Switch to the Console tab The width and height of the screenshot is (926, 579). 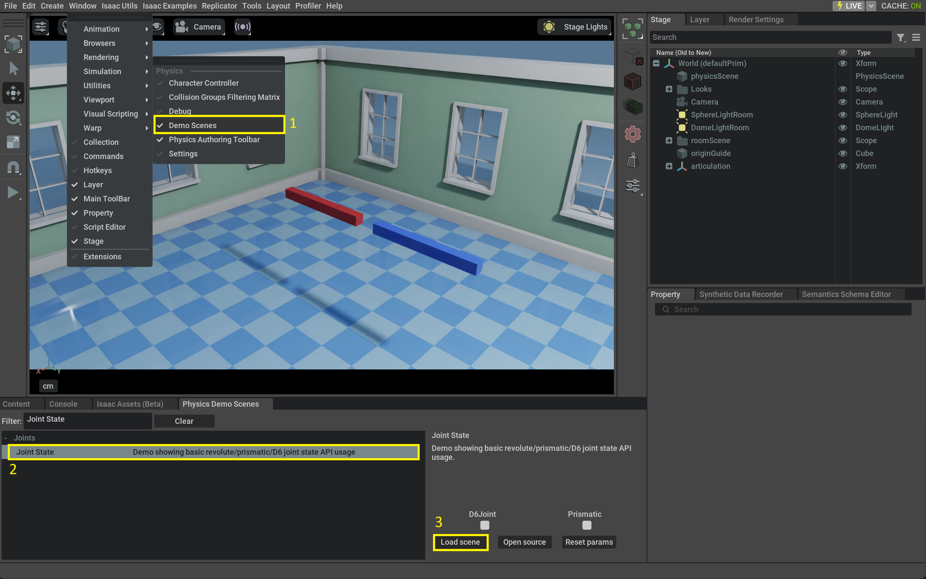pos(63,404)
